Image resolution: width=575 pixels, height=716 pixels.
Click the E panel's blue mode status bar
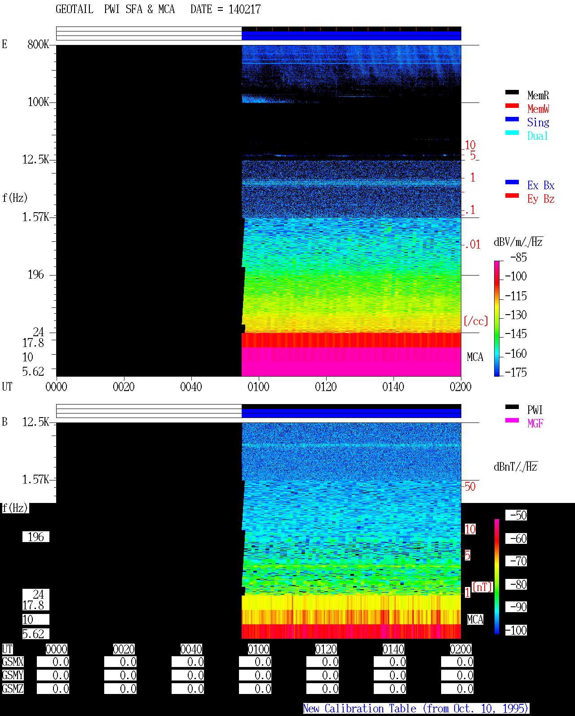click(351, 36)
